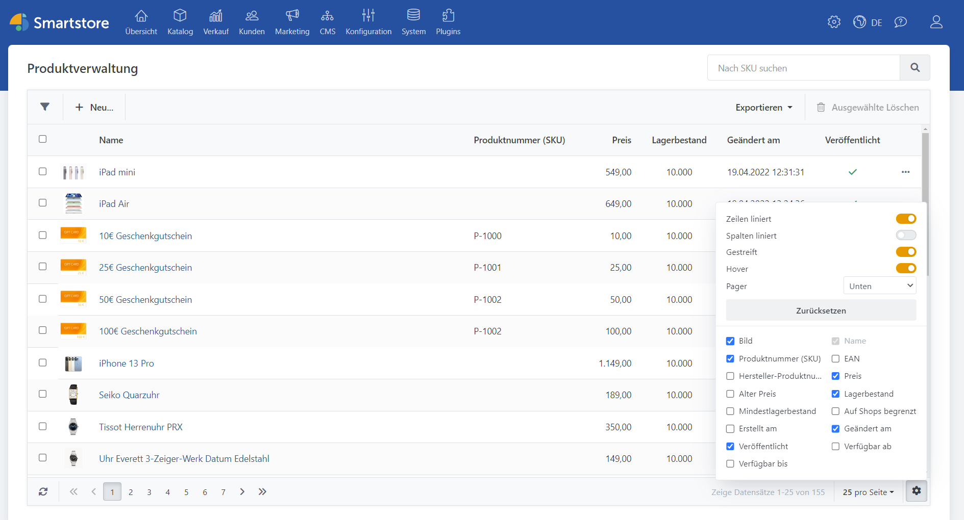Screen dimensions: 964x520
Task: Open the Konfiguration menu
Action: coord(368,22)
